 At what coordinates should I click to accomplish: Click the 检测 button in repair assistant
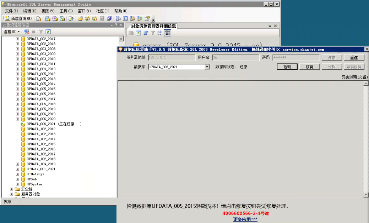click(x=287, y=67)
